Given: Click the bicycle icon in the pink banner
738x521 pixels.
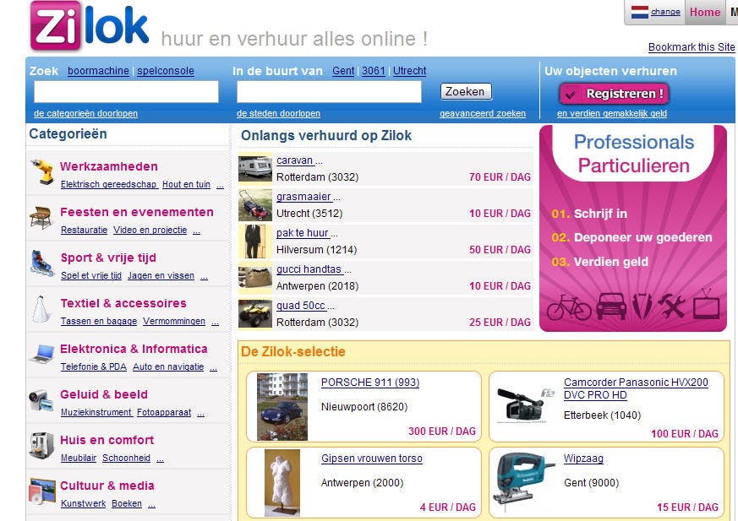Looking at the screenshot, I should click(x=569, y=307).
